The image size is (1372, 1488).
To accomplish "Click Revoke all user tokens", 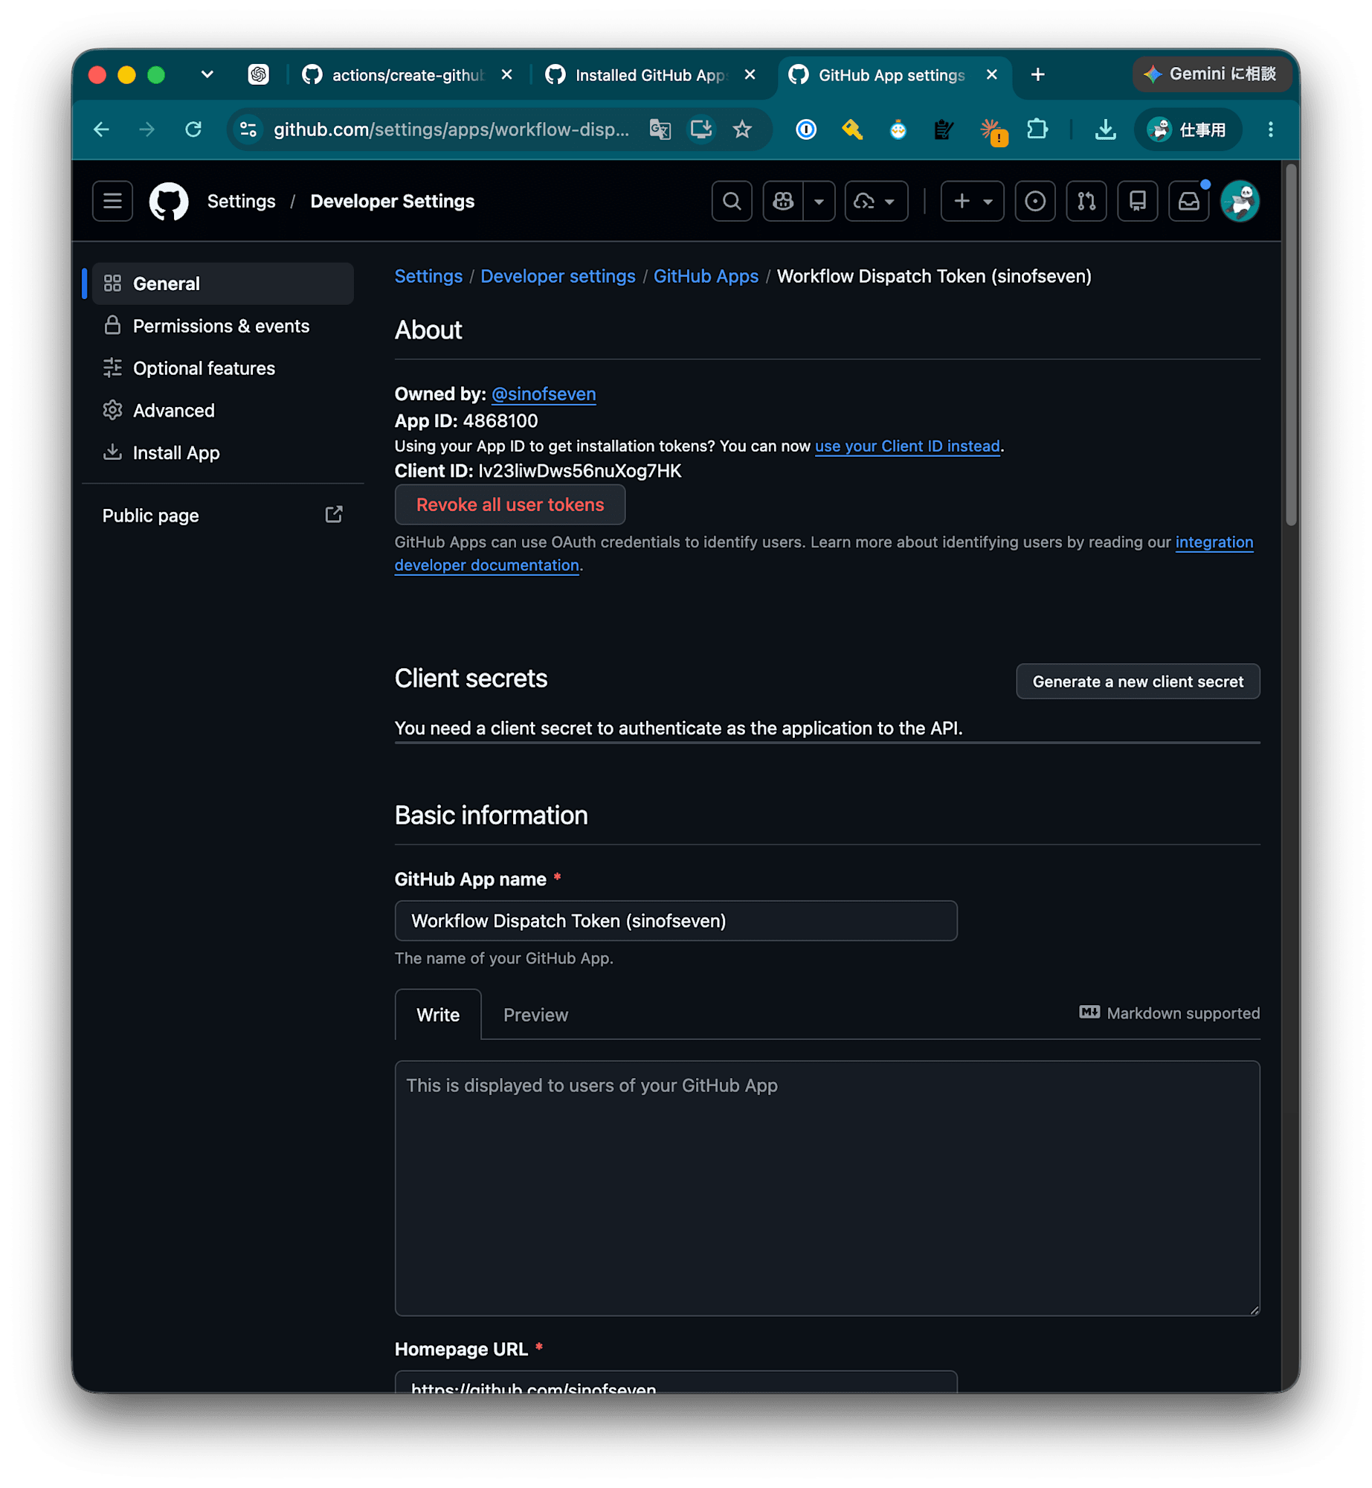I will point(509,504).
